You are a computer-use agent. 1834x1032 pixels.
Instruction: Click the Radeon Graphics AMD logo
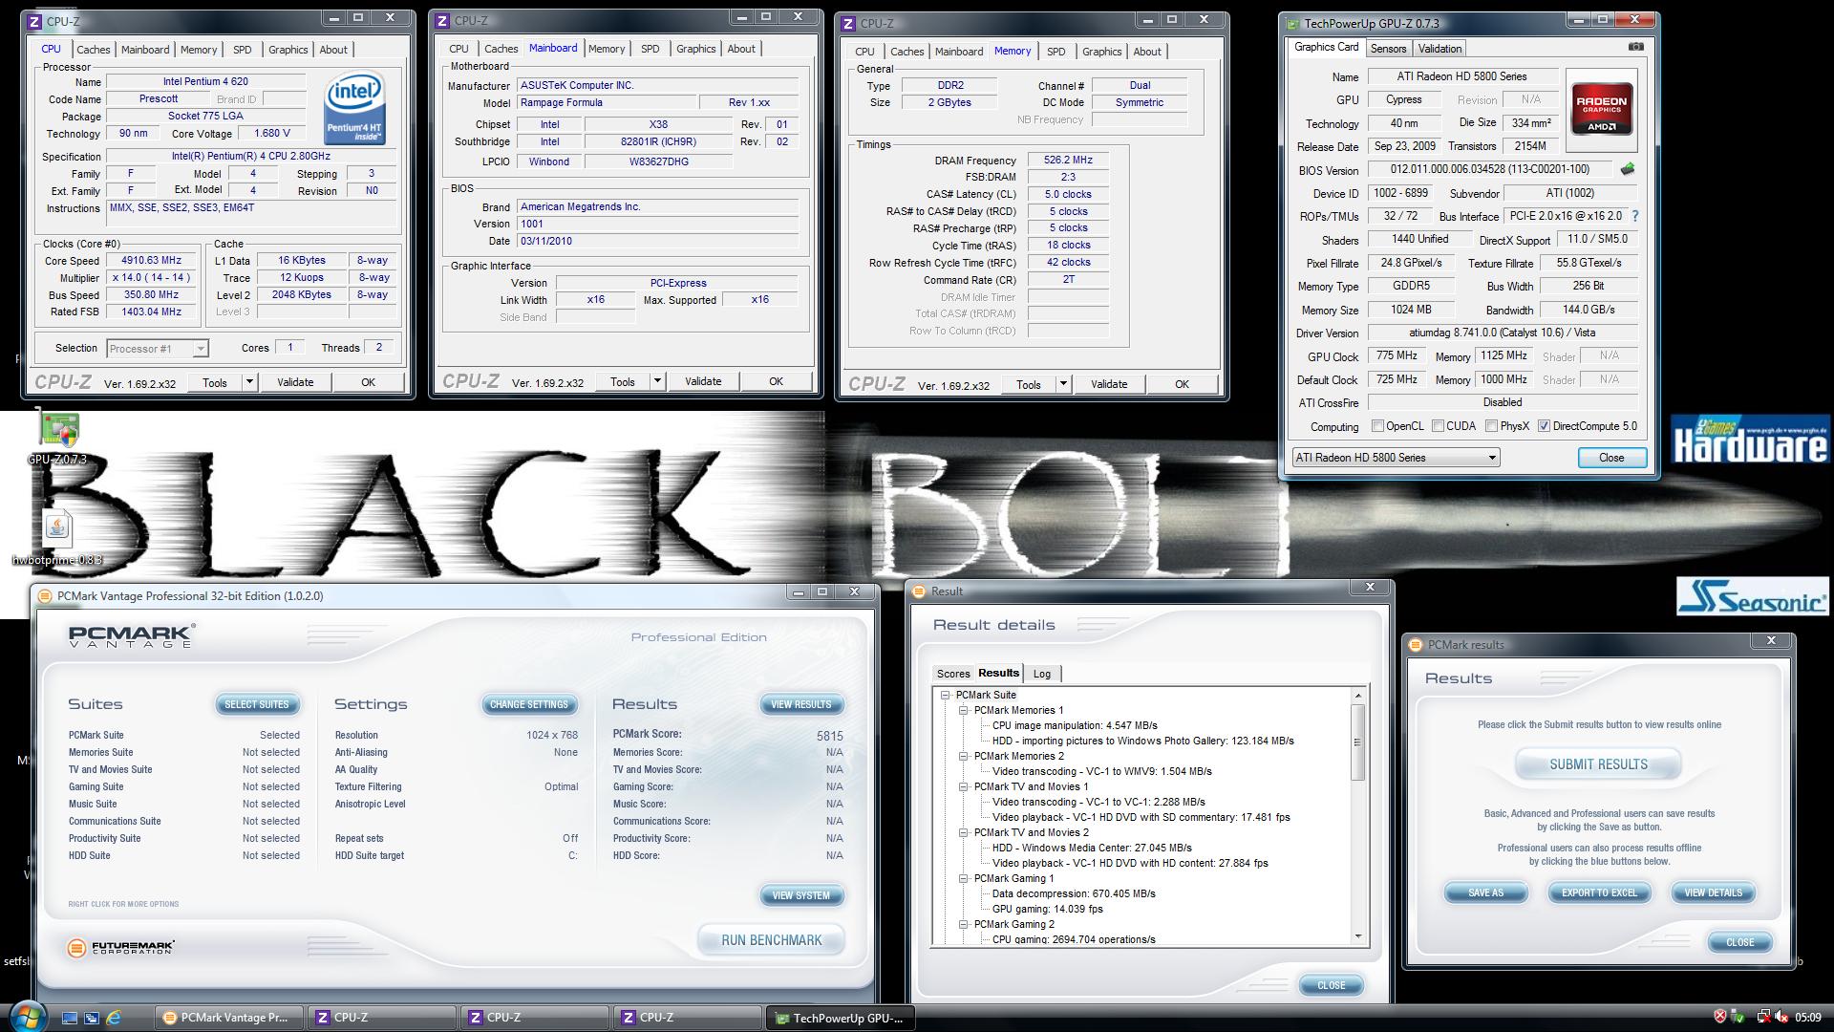pyautogui.click(x=1602, y=109)
